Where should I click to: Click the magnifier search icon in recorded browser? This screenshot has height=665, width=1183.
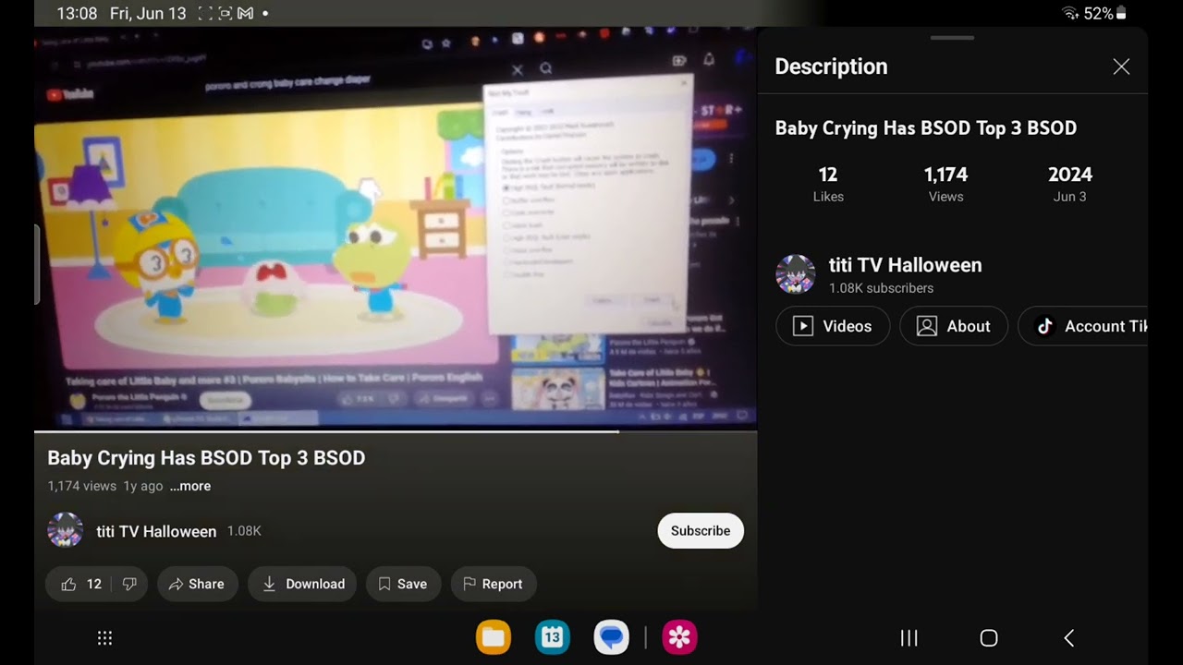click(x=545, y=68)
